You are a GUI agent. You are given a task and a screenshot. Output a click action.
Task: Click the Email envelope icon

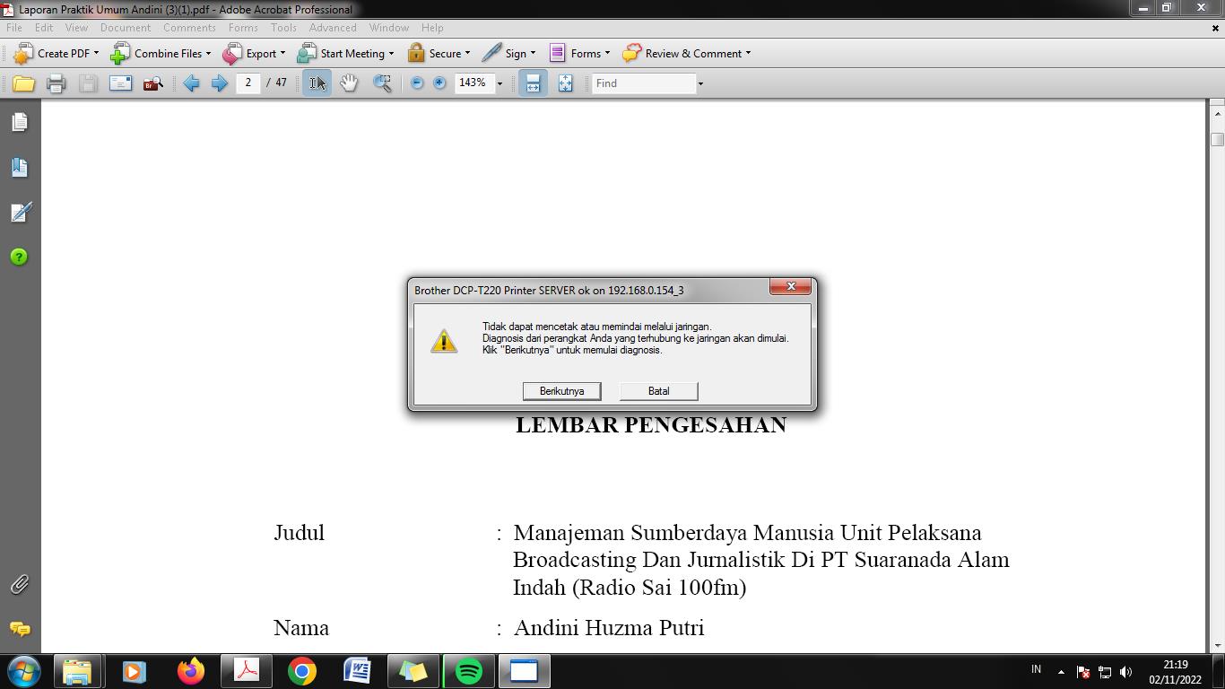pyautogui.click(x=120, y=83)
